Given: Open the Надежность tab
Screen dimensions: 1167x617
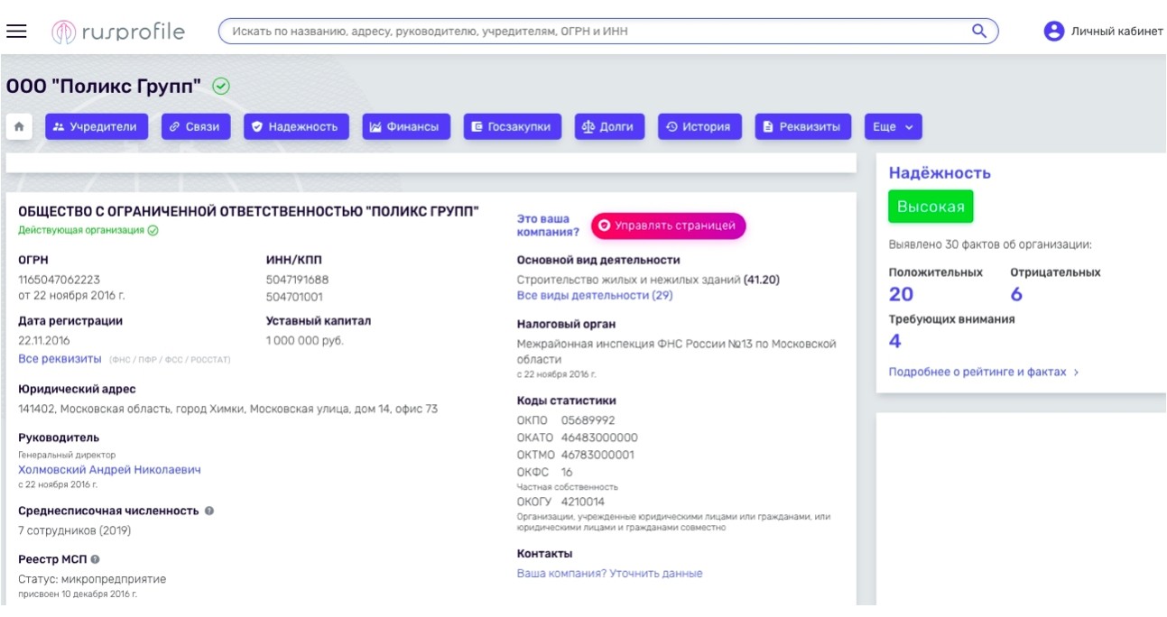Looking at the screenshot, I should click(x=296, y=127).
